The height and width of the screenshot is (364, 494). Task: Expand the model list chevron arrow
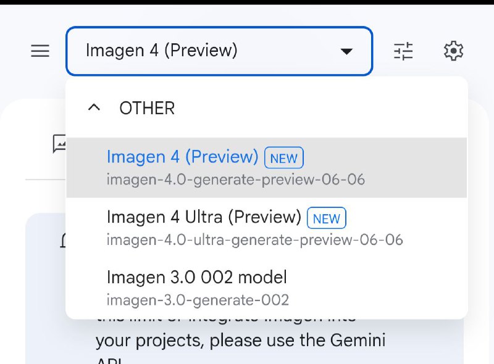pyautogui.click(x=94, y=107)
